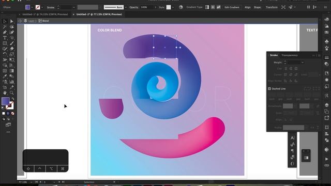Viewport: 331px width, 186px height.
Task: Click the Fill color swatch in toolbar
Action: coord(6,101)
